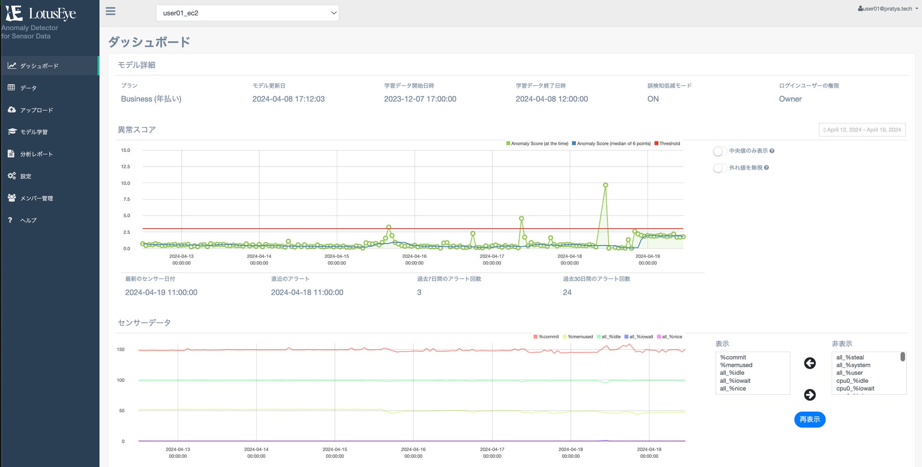Click the plan value Business (年払い)

coord(151,99)
